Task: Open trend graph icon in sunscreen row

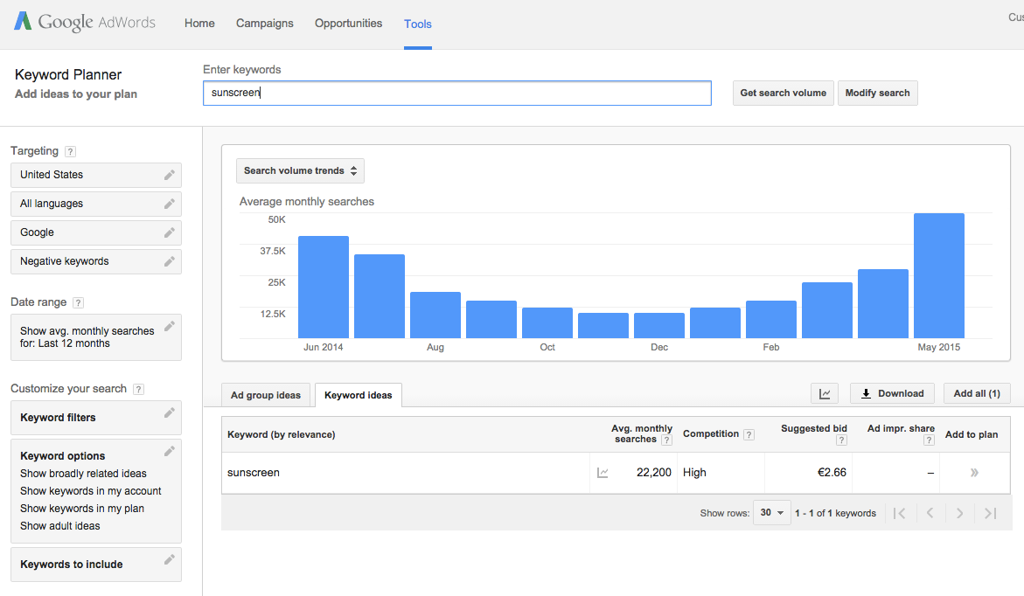Action: (603, 473)
